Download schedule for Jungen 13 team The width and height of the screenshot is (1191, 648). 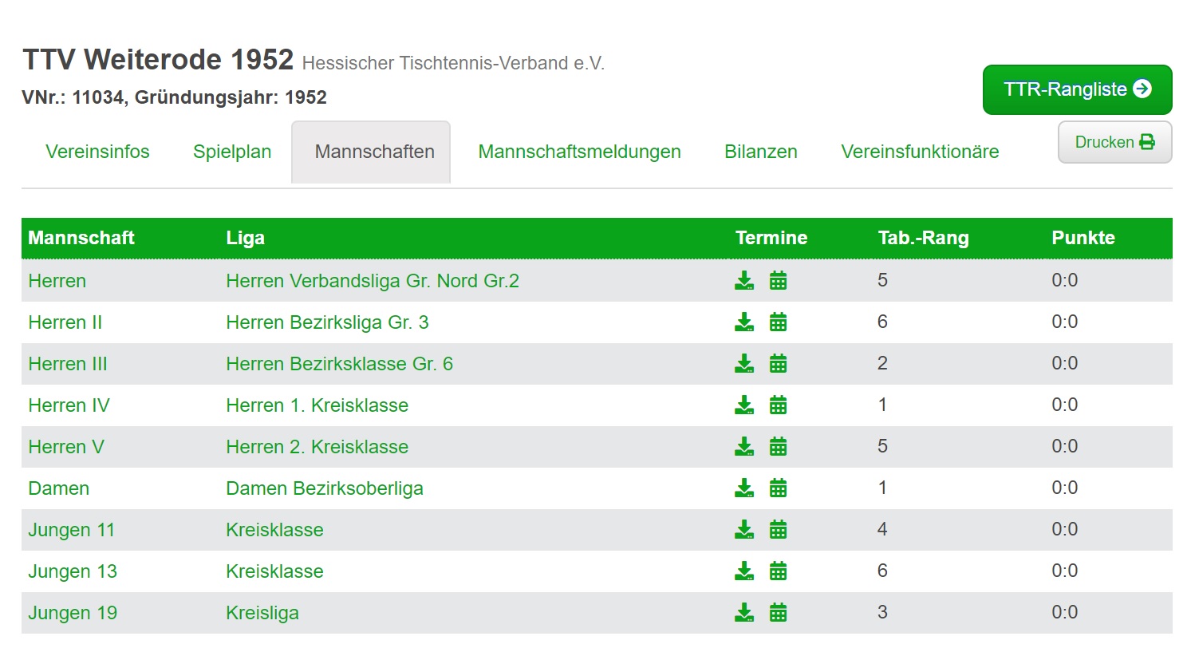pos(744,571)
